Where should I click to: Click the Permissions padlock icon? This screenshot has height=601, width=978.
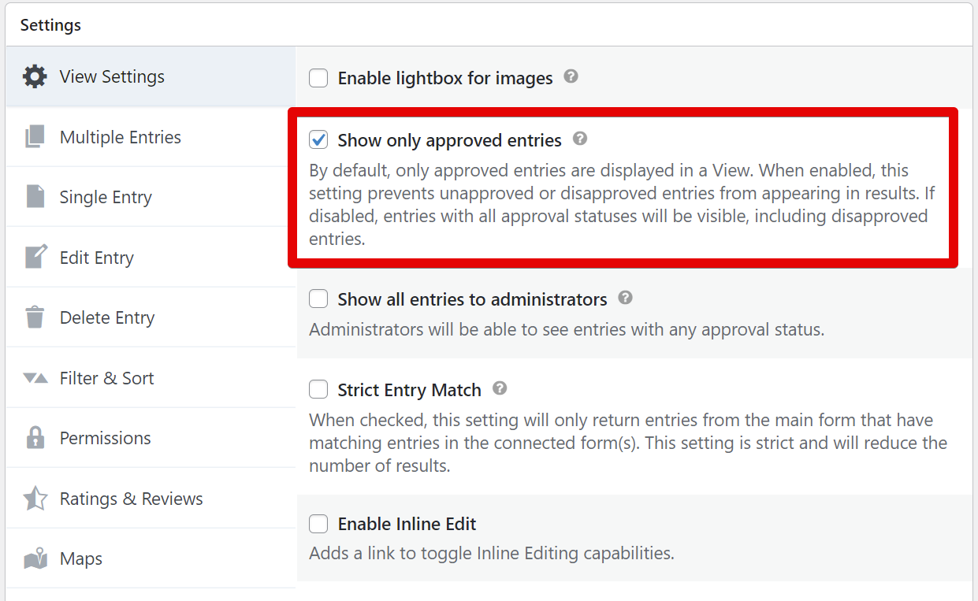[x=35, y=438]
